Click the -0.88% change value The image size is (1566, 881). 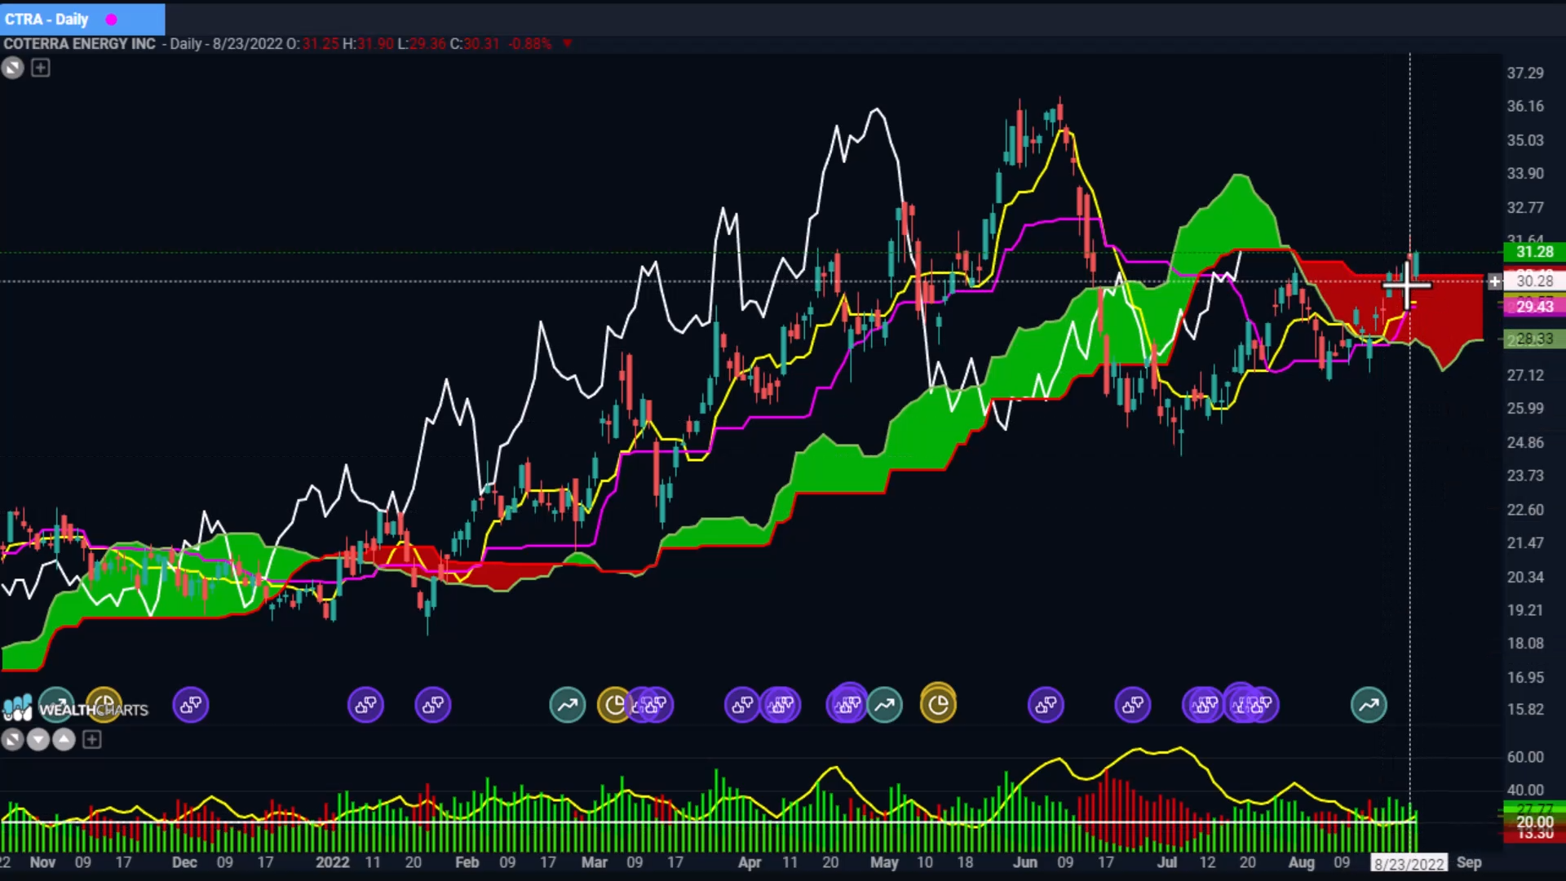pyautogui.click(x=530, y=44)
